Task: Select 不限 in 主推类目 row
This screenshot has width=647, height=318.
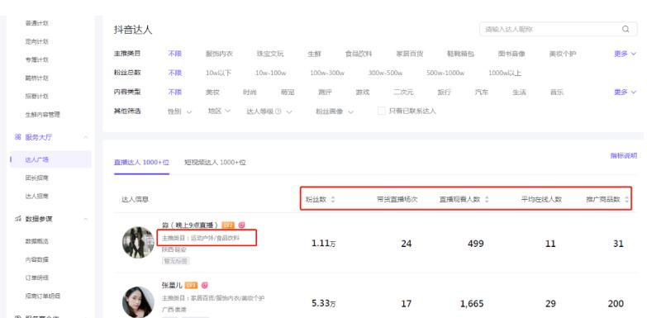Action: (174, 54)
